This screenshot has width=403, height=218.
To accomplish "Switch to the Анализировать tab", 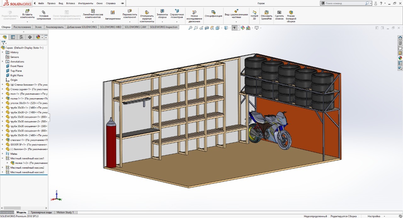I will [x=54, y=27].
